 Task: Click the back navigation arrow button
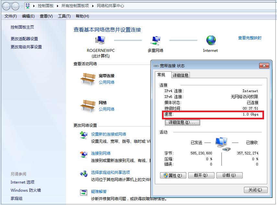(6, 6)
